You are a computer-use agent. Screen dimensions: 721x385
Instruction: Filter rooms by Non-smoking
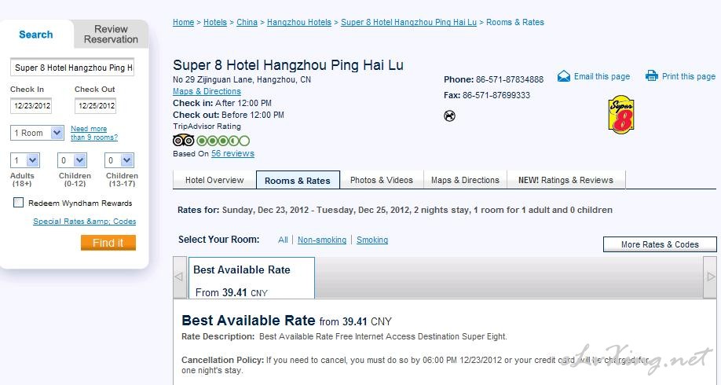(x=322, y=240)
